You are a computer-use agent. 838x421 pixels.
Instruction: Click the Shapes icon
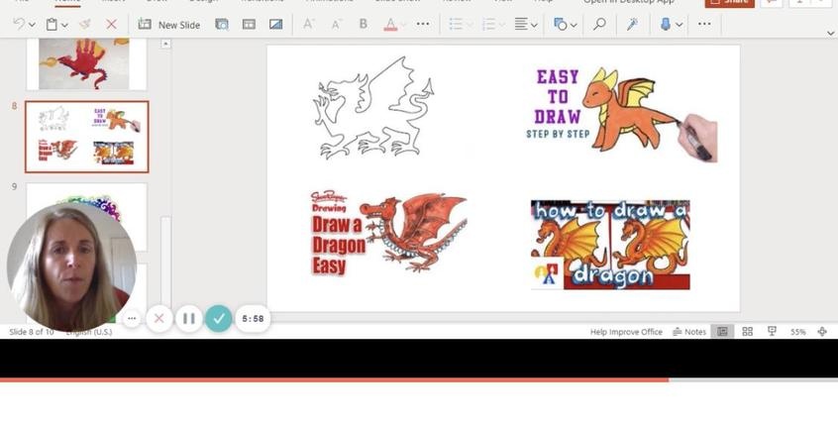(x=560, y=24)
